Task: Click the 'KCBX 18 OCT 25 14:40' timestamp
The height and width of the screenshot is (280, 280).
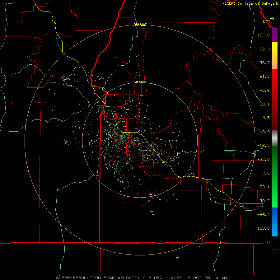Action: tap(199, 278)
